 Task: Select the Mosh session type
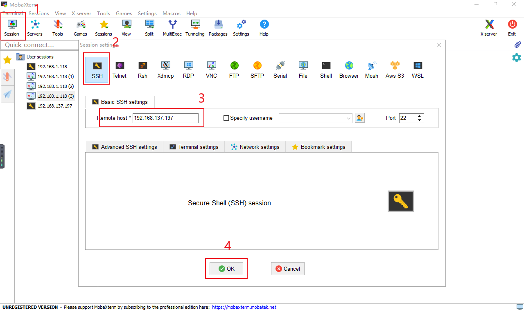(372, 70)
